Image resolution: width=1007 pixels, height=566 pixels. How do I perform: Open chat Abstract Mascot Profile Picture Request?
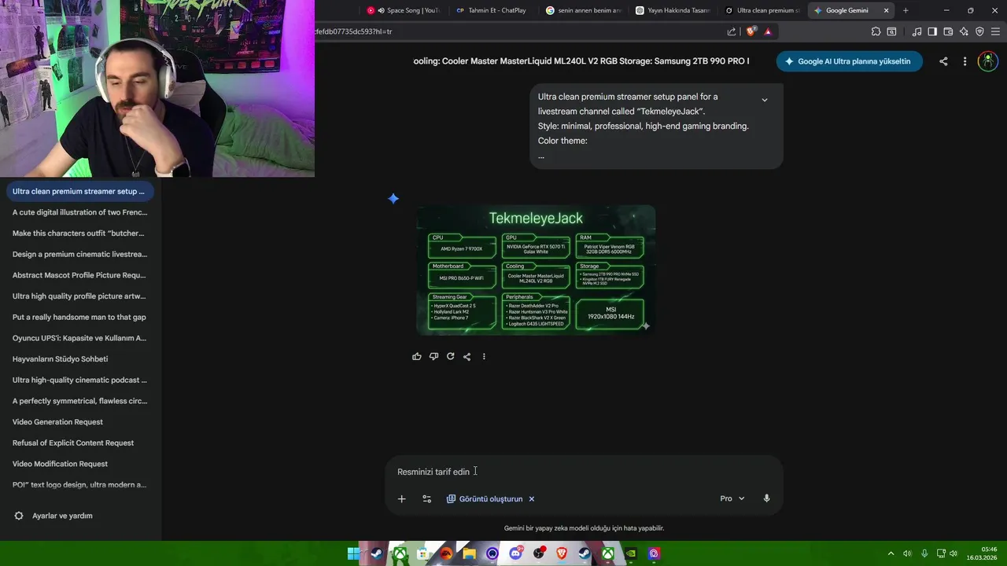coord(80,275)
